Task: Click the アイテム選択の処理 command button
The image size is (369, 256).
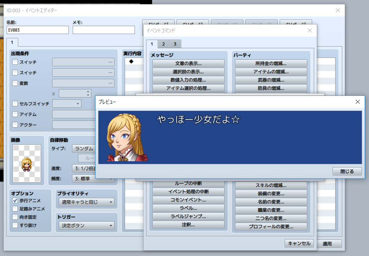Action: pos(188,88)
